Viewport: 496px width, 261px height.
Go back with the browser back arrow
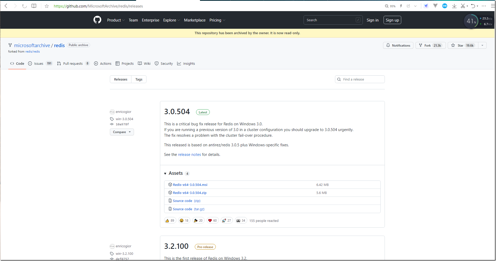click(x=6, y=6)
